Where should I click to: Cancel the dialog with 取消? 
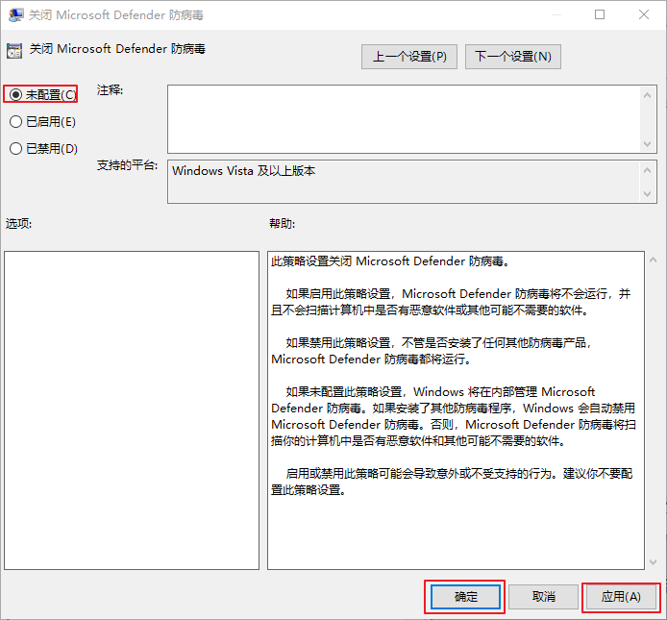click(544, 597)
